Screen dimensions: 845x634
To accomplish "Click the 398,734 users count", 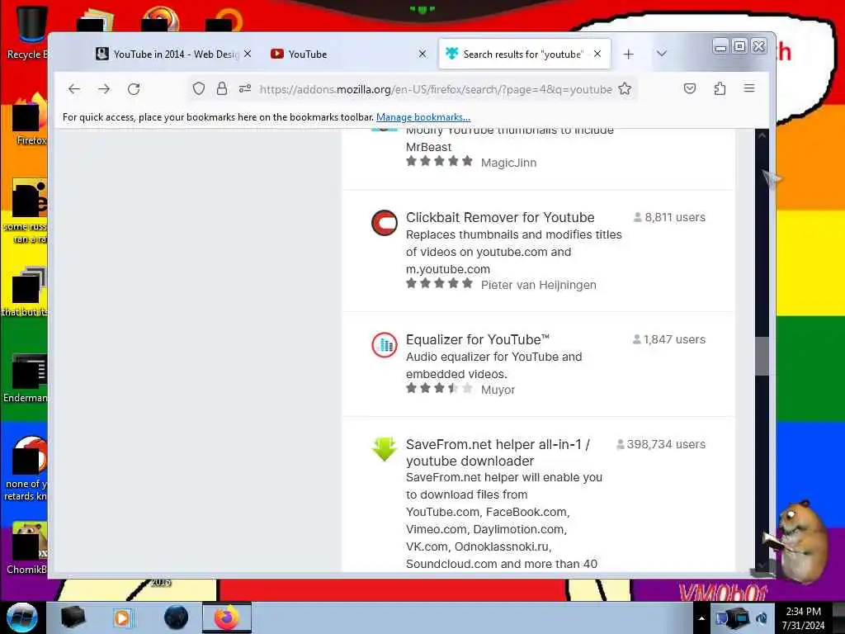I will point(660,444).
